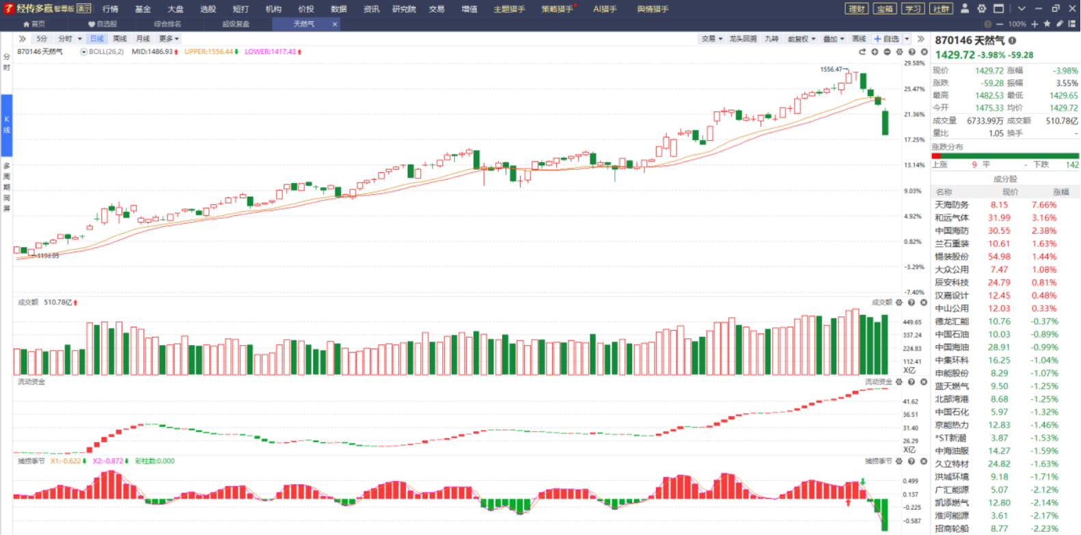This screenshot has height=535, width=1081.
Task: Click the settings gear in the title bar
Action: (x=982, y=9)
